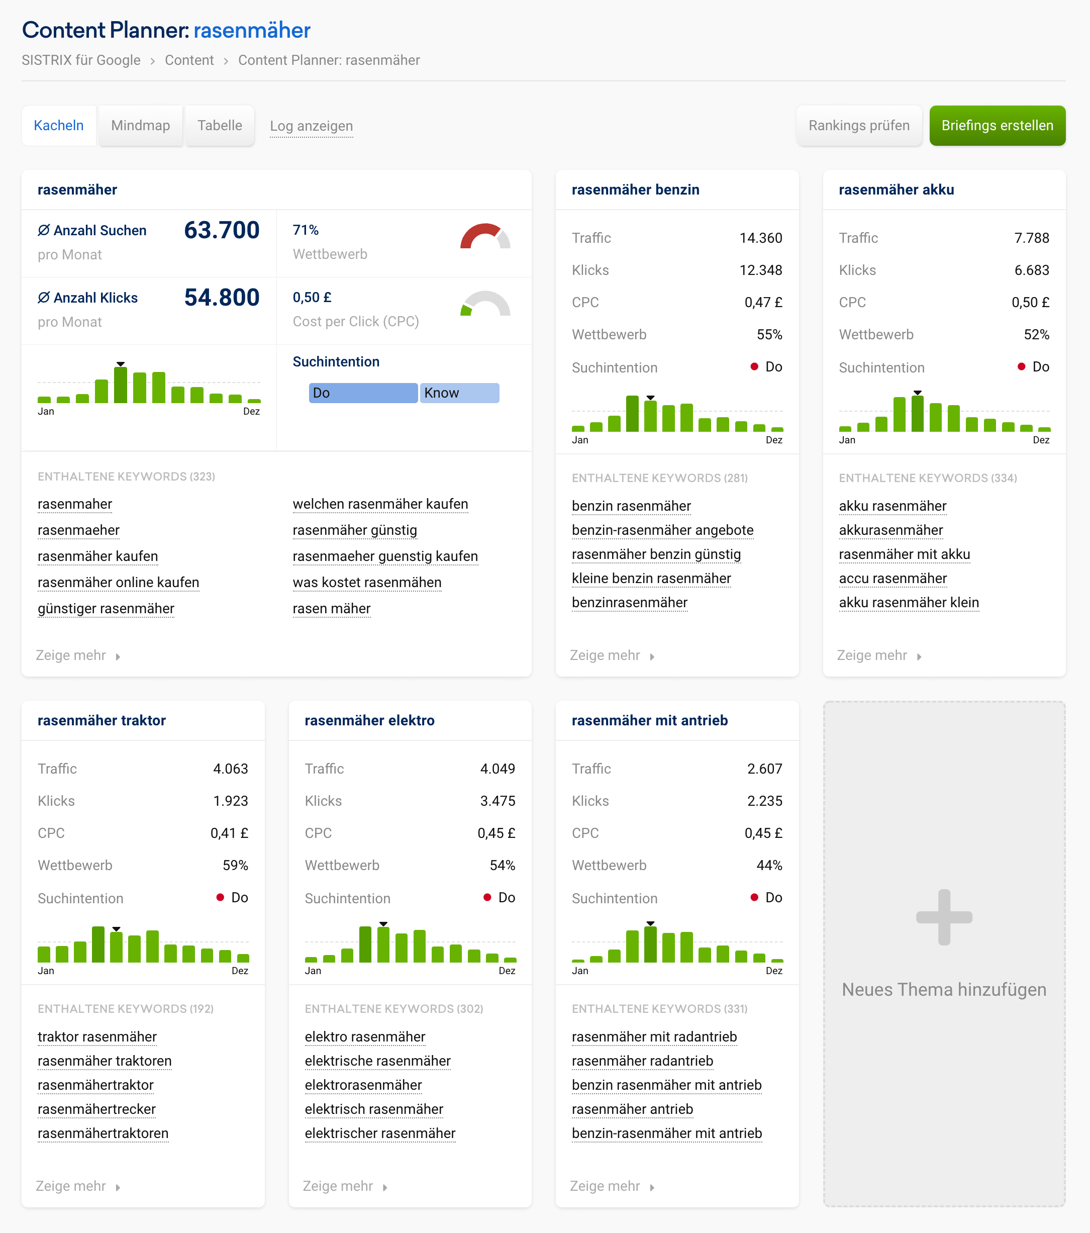Open the Tabelle tab
1090x1233 pixels.
coord(220,126)
